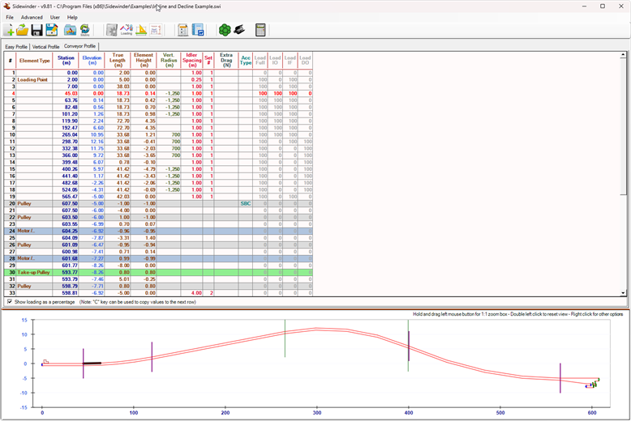Switch to the Vertical Profile tab

point(45,46)
